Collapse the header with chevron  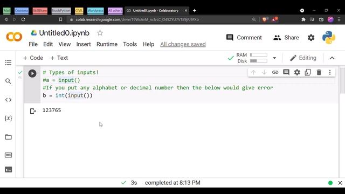point(332,58)
